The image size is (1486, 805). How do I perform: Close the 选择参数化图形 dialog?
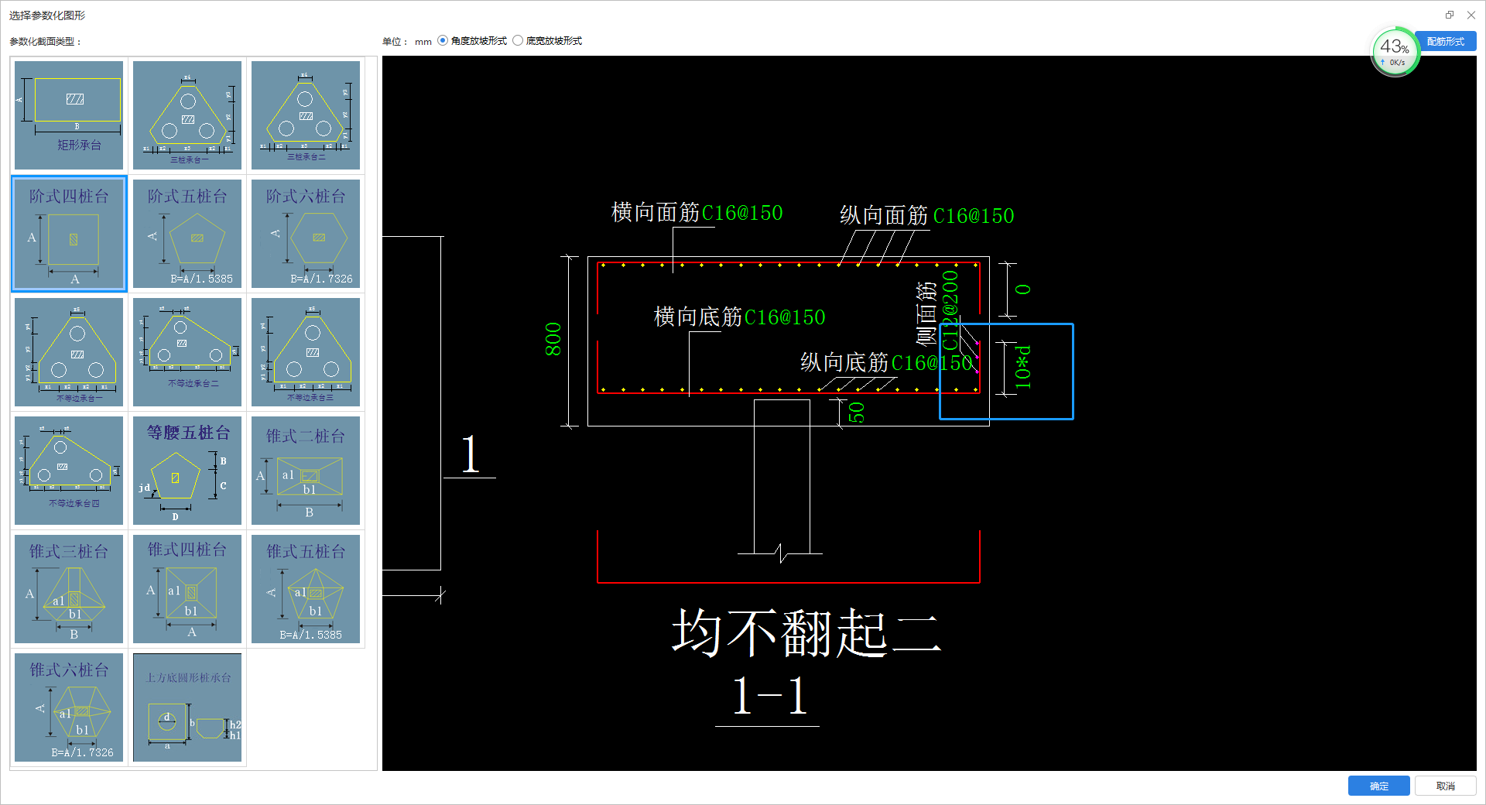click(1471, 15)
